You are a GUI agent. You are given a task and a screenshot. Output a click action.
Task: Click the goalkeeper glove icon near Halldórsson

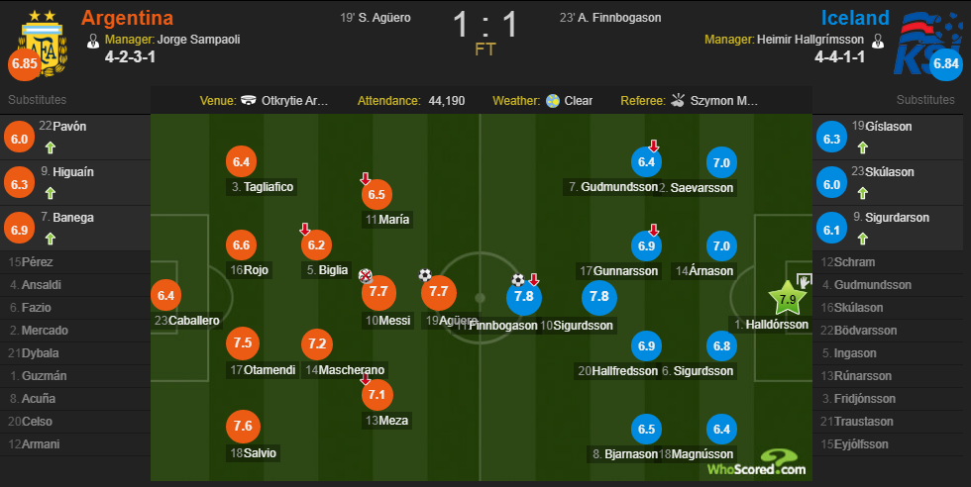click(x=804, y=281)
